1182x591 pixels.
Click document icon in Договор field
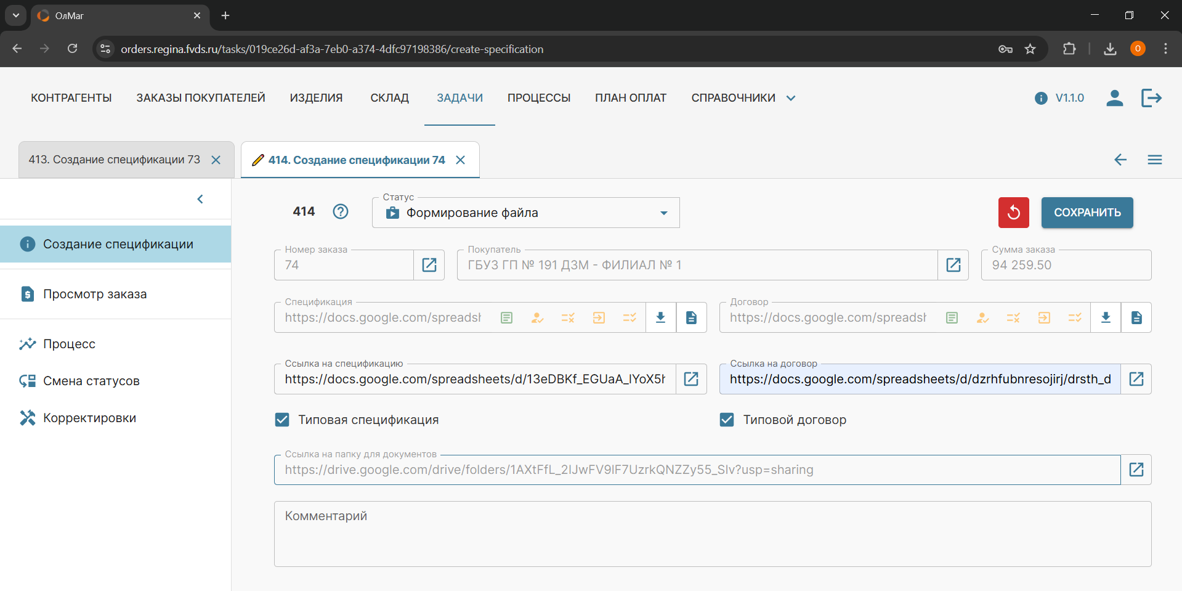tap(1136, 317)
